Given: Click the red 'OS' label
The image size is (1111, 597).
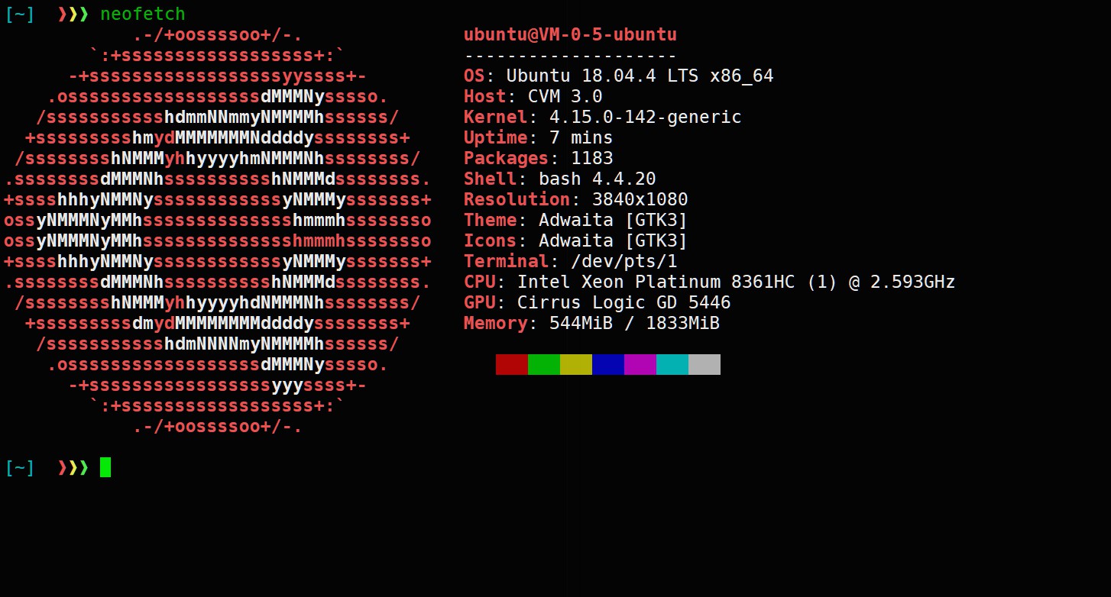Looking at the screenshot, I should point(475,76).
